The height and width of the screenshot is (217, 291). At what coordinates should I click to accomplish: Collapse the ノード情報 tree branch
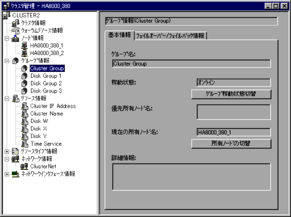pos(6,38)
